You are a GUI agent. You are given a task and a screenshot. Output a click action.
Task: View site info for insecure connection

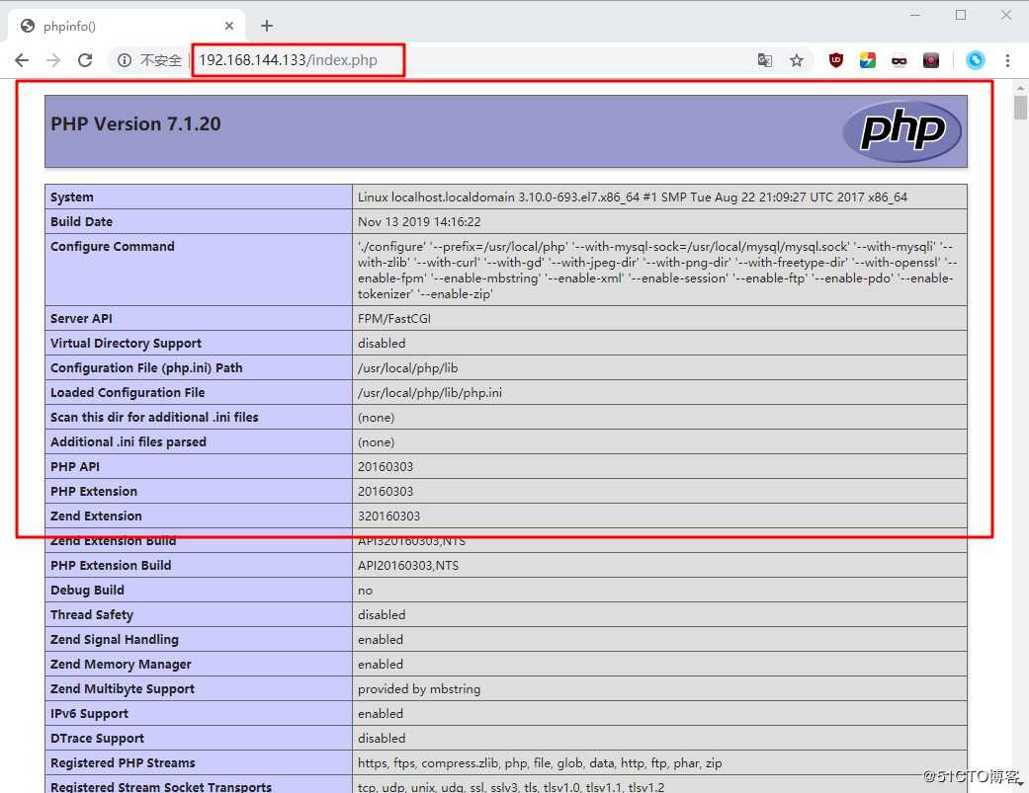tap(124, 60)
